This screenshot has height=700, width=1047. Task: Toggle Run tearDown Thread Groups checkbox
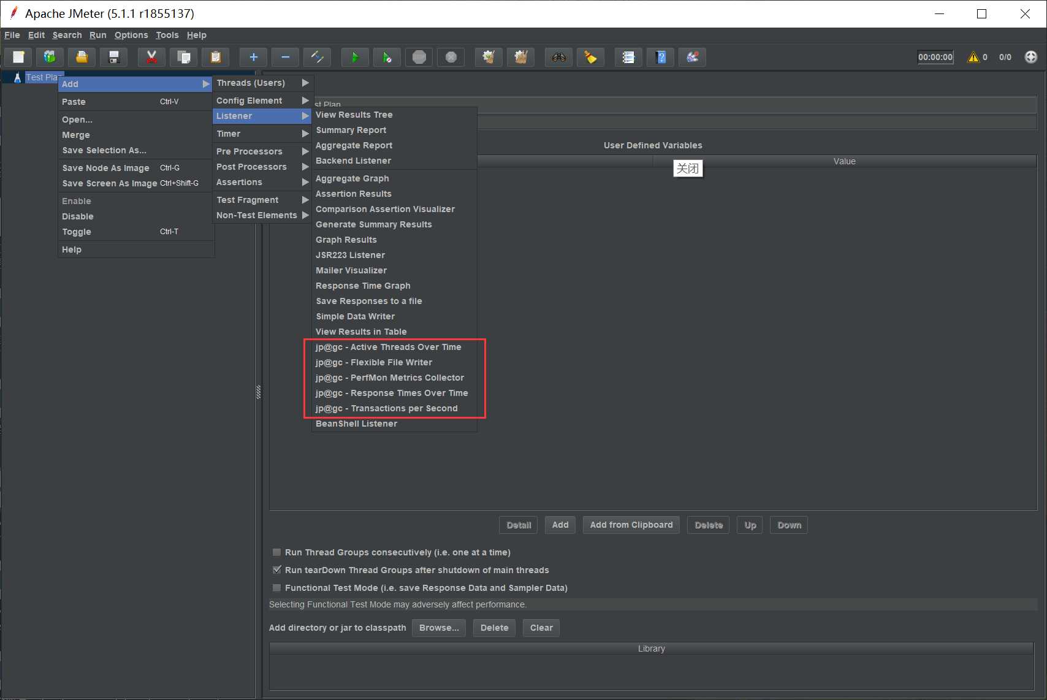pos(277,570)
